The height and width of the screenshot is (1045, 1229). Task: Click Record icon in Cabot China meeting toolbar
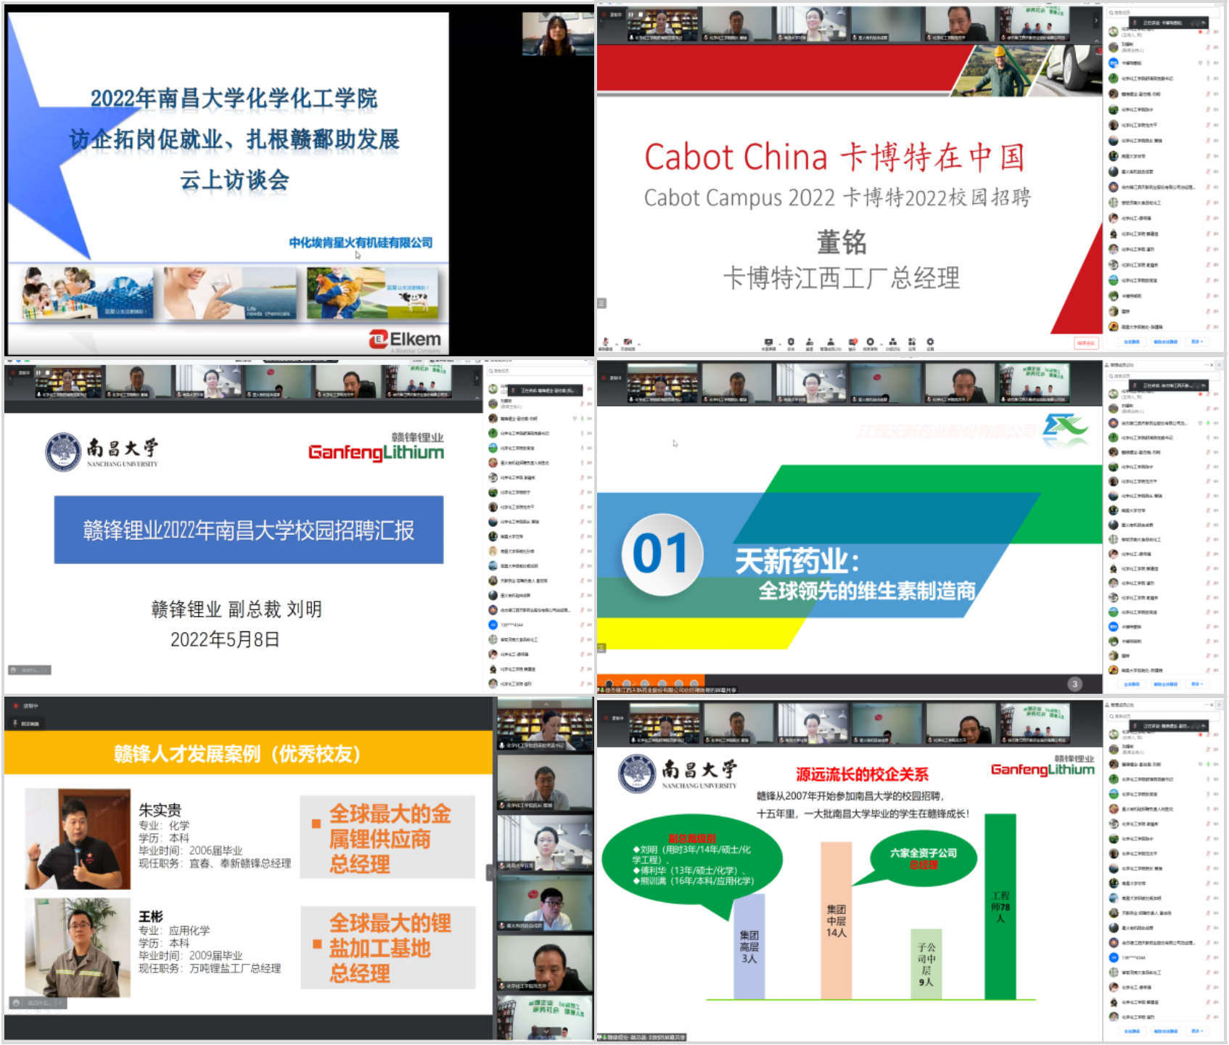click(870, 343)
